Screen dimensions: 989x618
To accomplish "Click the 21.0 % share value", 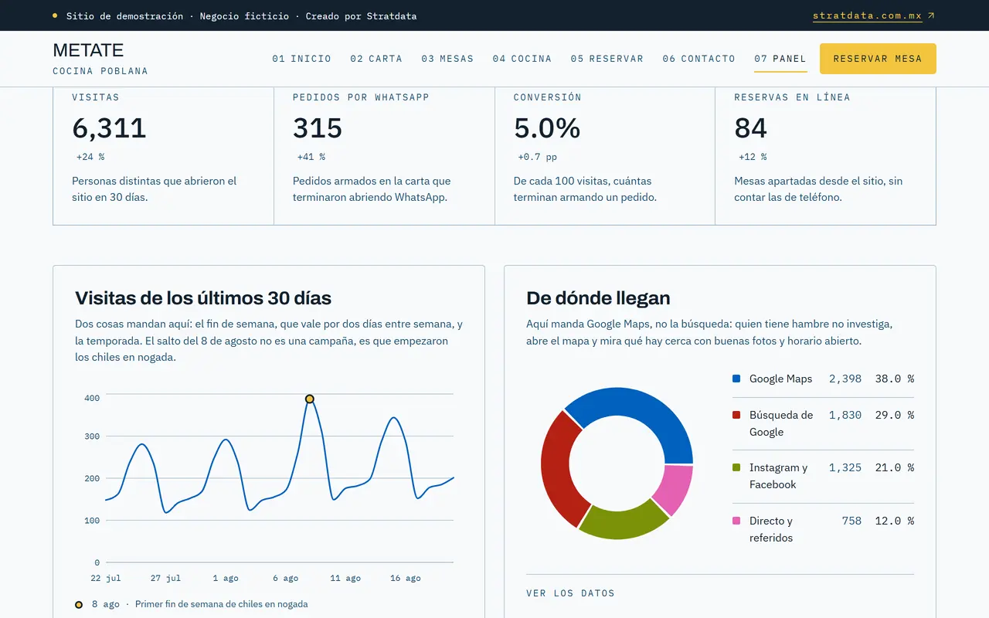I will point(895,467).
